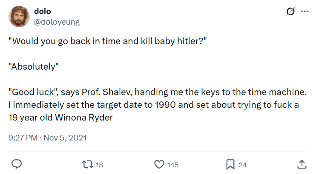
Task: Open dolo's profile picture avatar
Action: click(x=19, y=17)
